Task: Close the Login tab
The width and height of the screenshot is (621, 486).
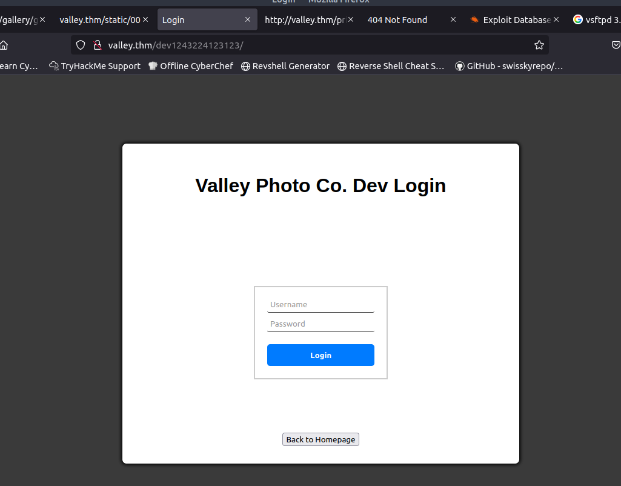Action: (x=248, y=20)
